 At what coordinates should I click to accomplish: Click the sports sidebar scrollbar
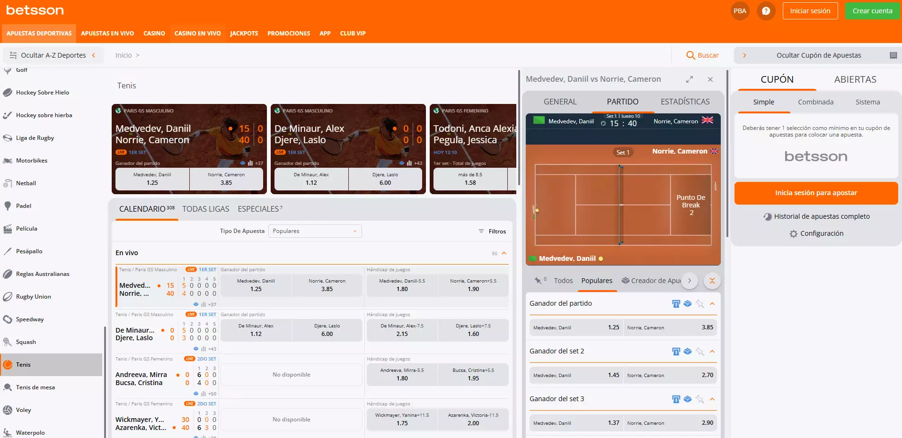[105, 378]
